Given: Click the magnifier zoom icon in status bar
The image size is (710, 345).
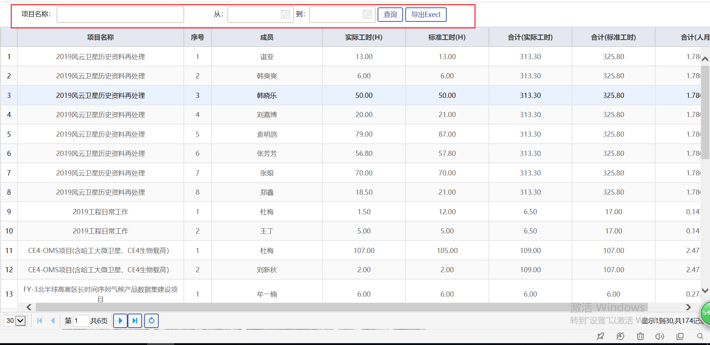Looking at the screenshot, I should point(700,336).
